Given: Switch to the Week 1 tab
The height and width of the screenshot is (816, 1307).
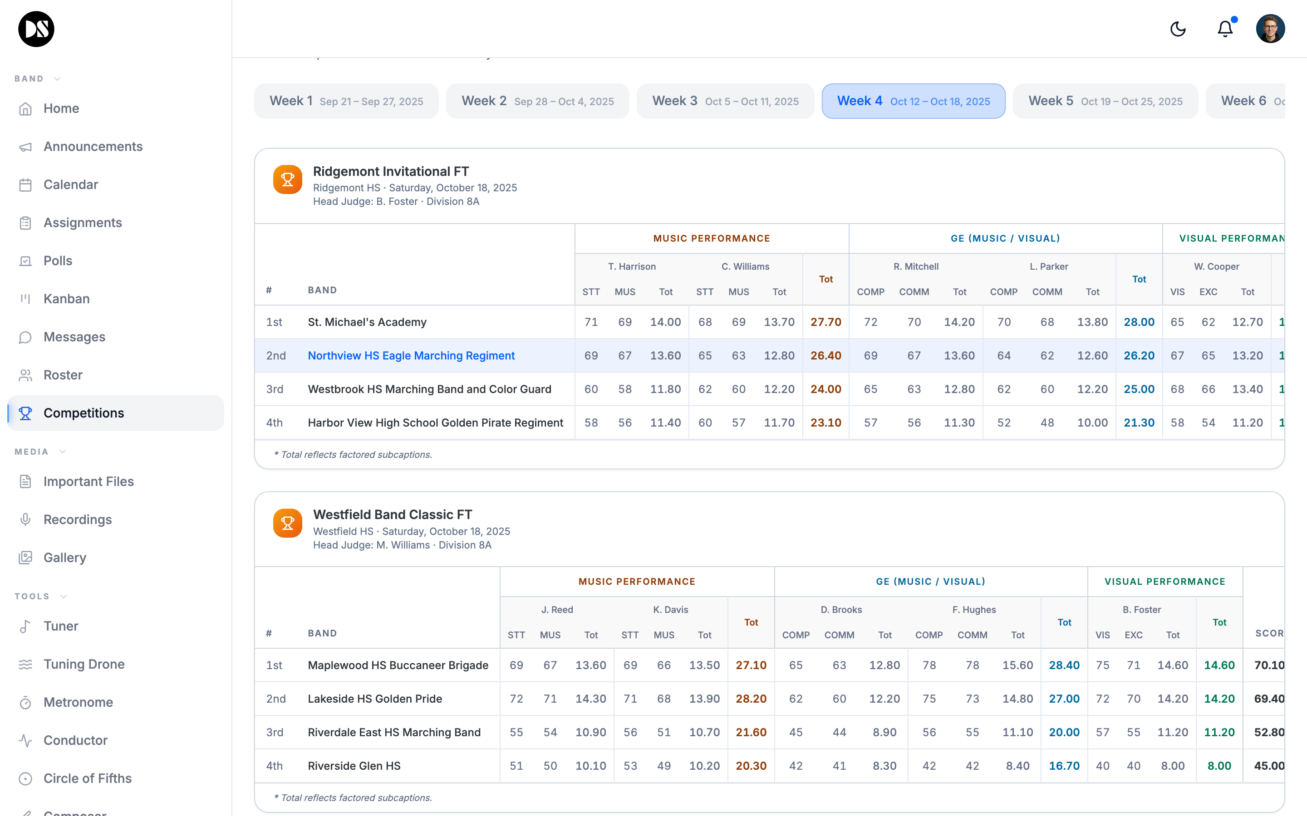Looking at the screenshot, I should coord(346,100).
